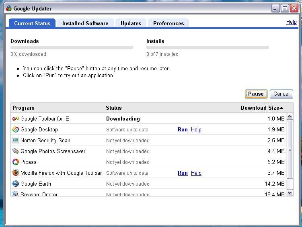Click the '0 of 7 installed' text
The image size is (302, 227).
click(x=162, y=54)
